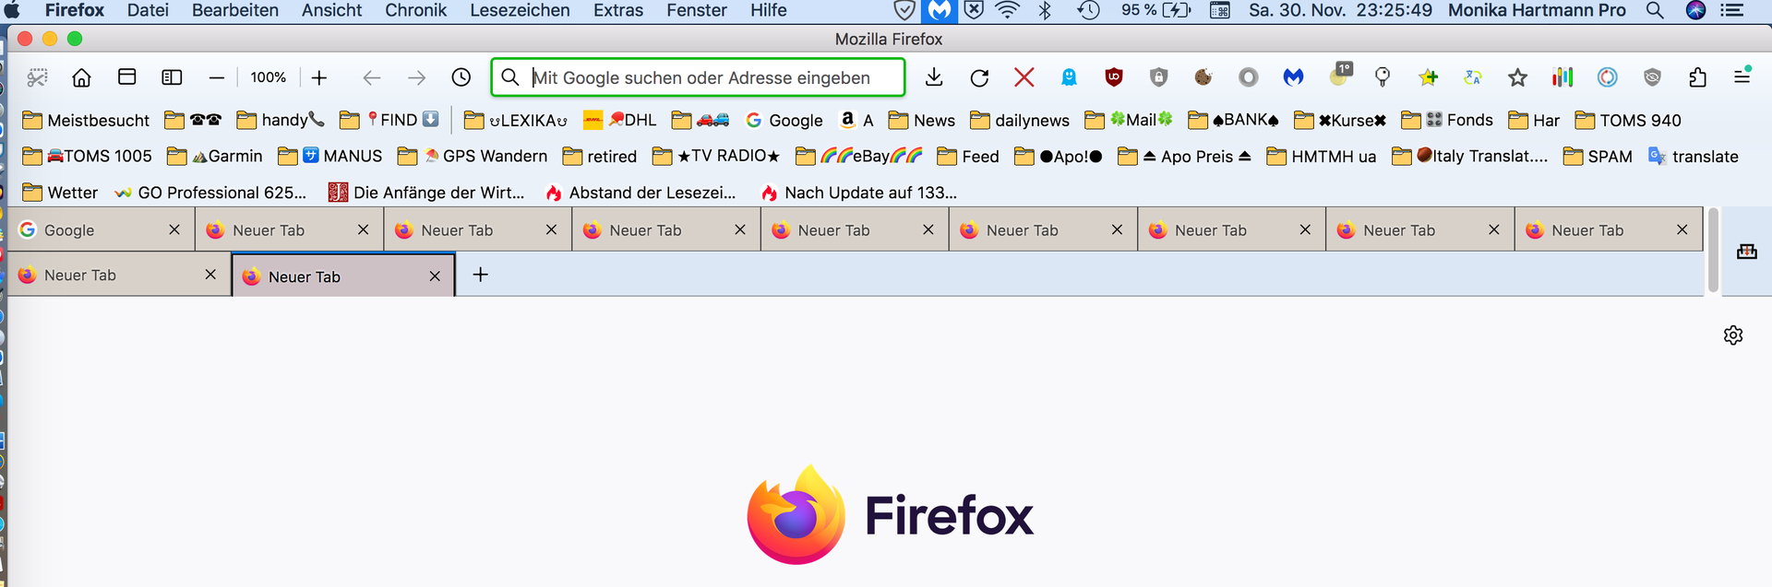Open Die Anfänge der Wirt... bookmark
Viewport: 1772px width, 587px height.
pyautogui.click(x=427, y=192)
